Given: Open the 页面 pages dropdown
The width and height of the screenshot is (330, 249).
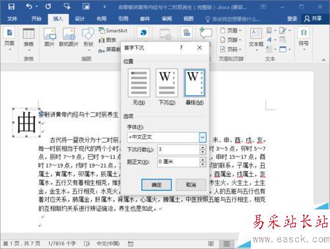Looking at the screenshot, I should pyautogui.click(x=9, y=39).
